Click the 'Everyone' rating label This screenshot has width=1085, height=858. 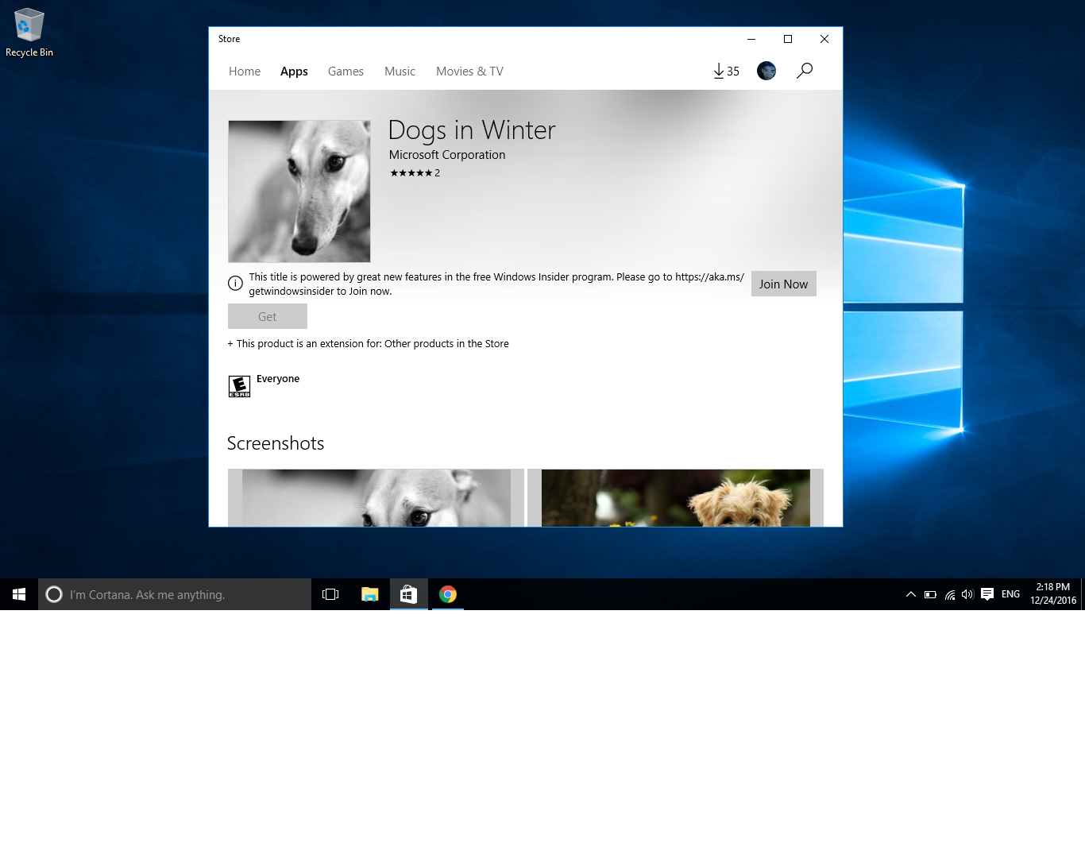pos(278,379)
